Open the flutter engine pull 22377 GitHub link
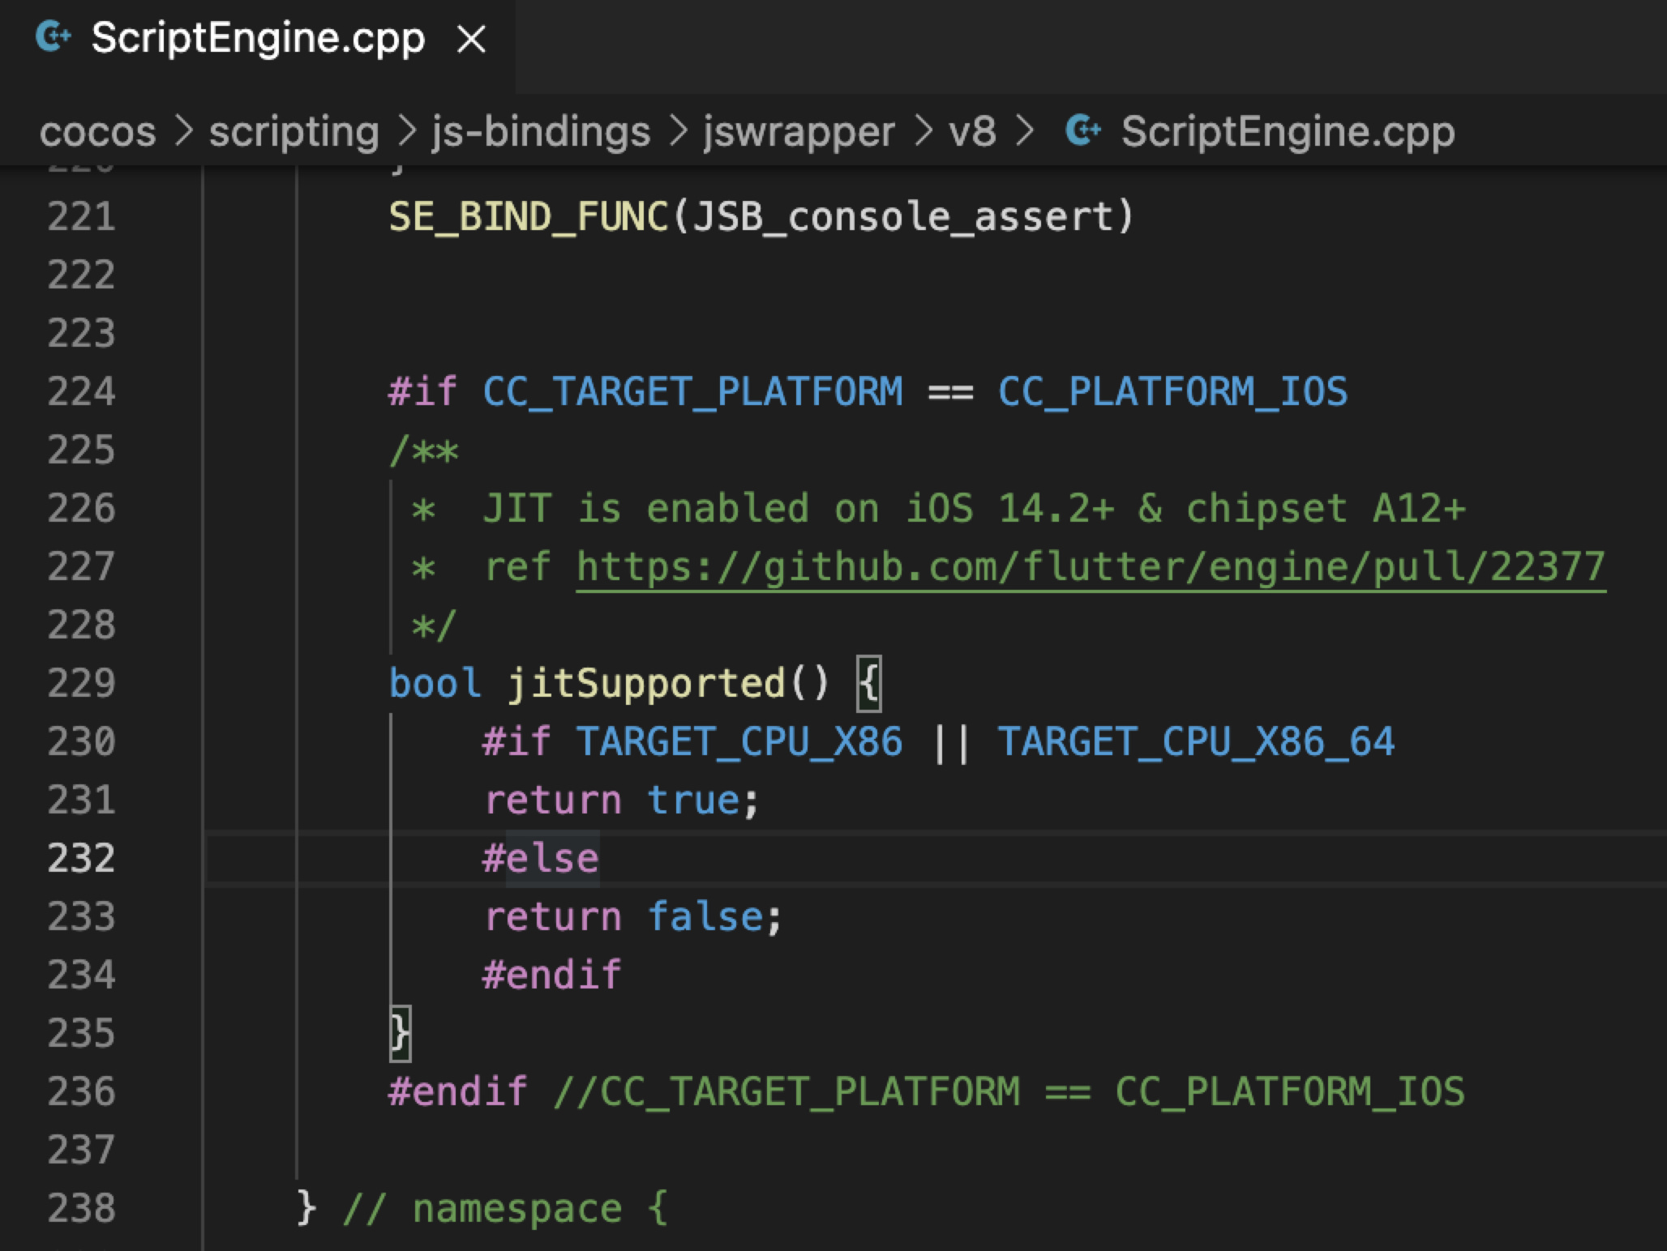Screen dimensions: 1667x1251 (x=1090, y=566)
